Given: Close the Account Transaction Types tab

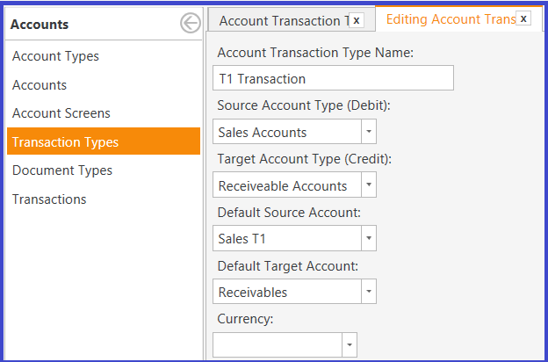Looking at the screenshot, I should [x=357, y=20].
